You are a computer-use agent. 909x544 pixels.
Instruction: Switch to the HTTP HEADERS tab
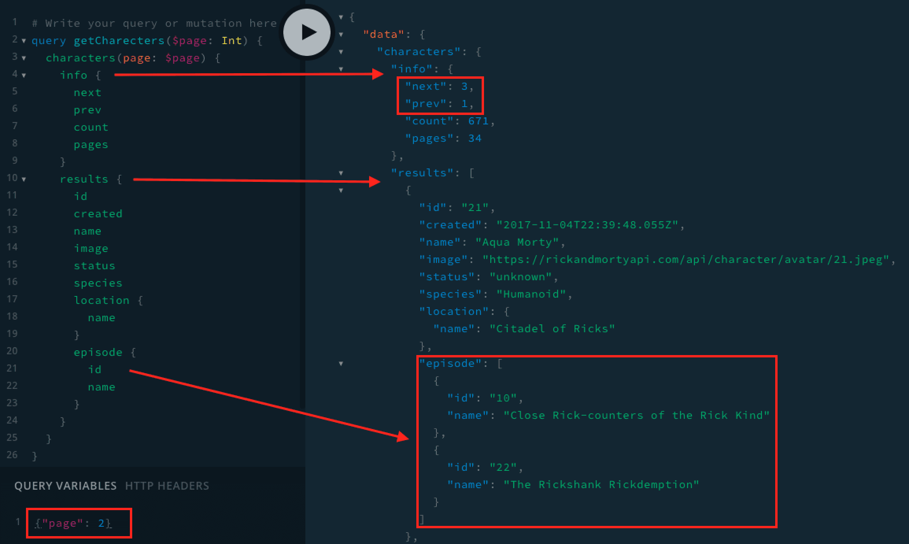tap(167, 486)
